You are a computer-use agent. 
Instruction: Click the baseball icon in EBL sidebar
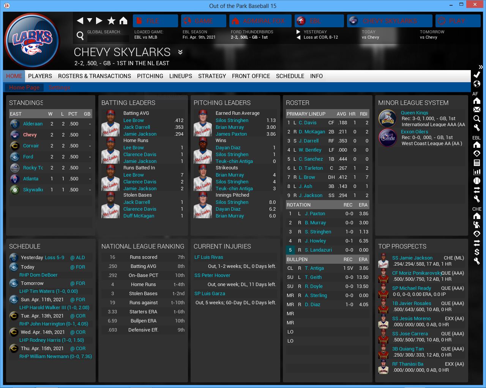pos(477,181)
